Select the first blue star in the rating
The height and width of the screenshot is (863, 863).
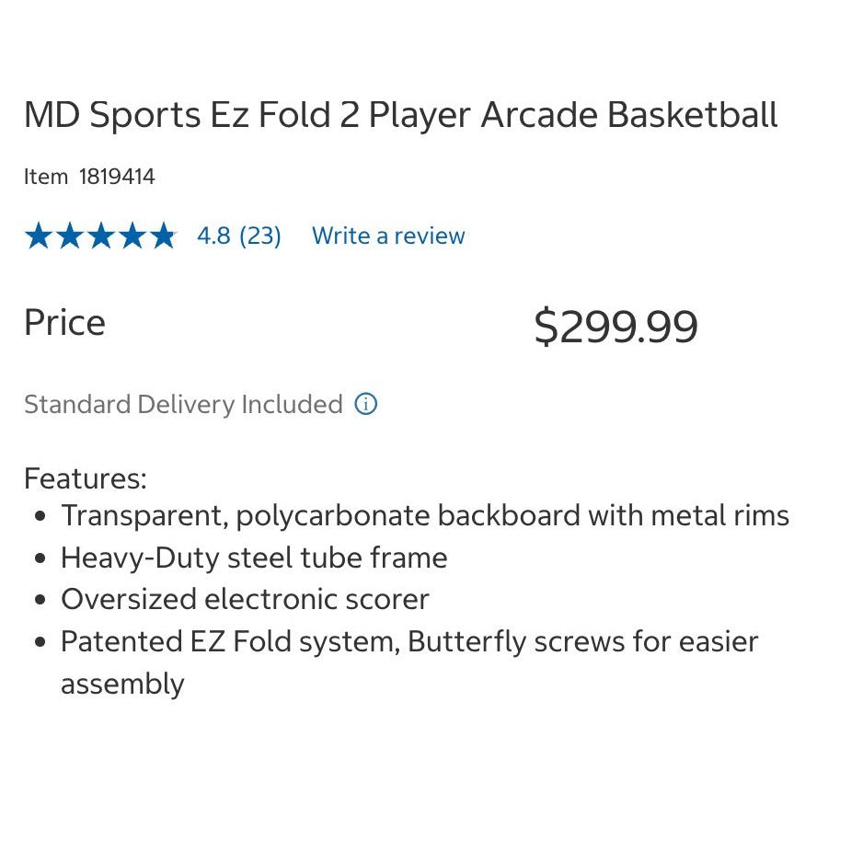(x=38, y=236)
